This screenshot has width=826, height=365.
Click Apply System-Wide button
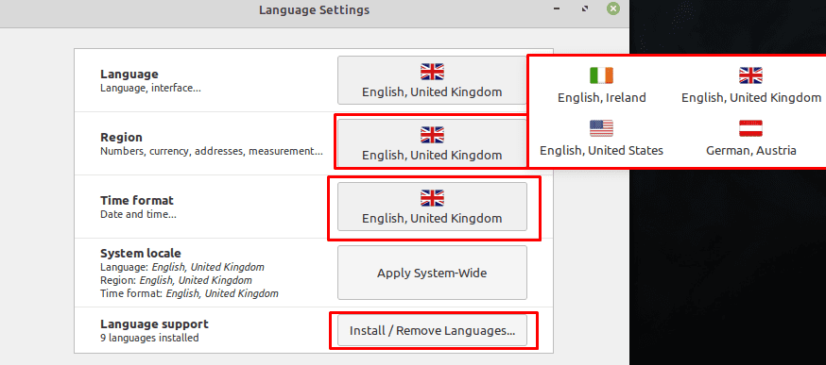pos(432,273)
